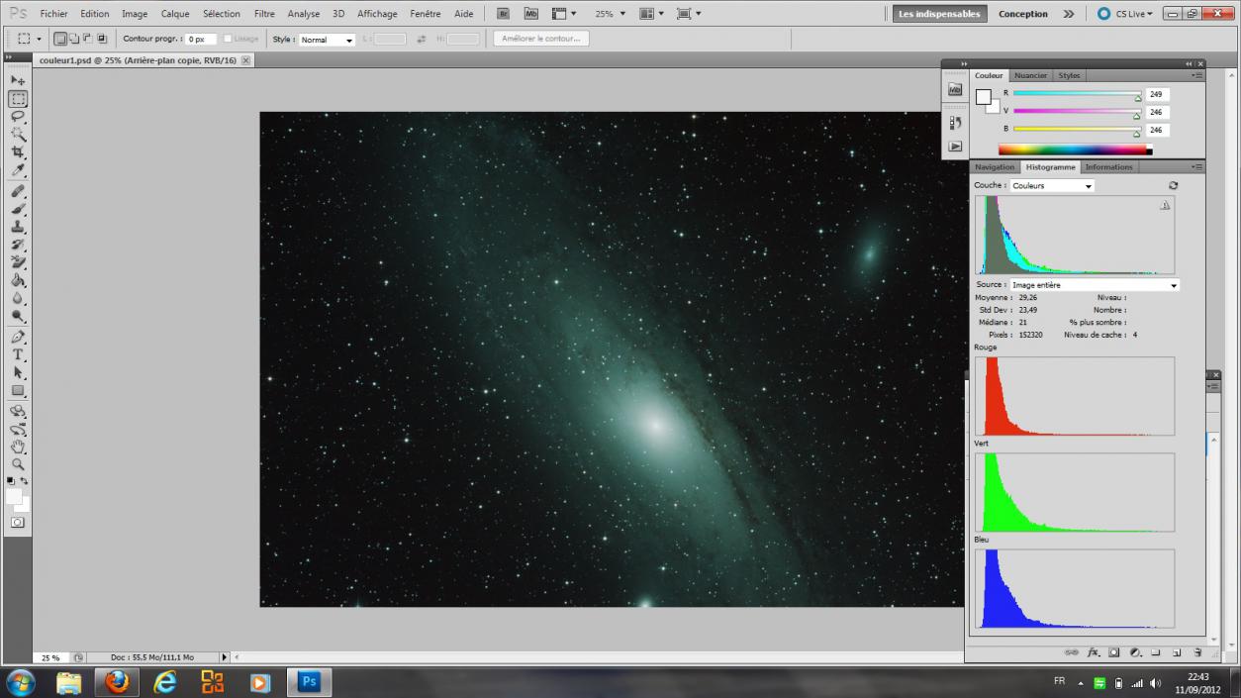This screenshot has width=1241, height=698.
Task: Select the Paint Bucket tool
Action: (x=18, y=280)
